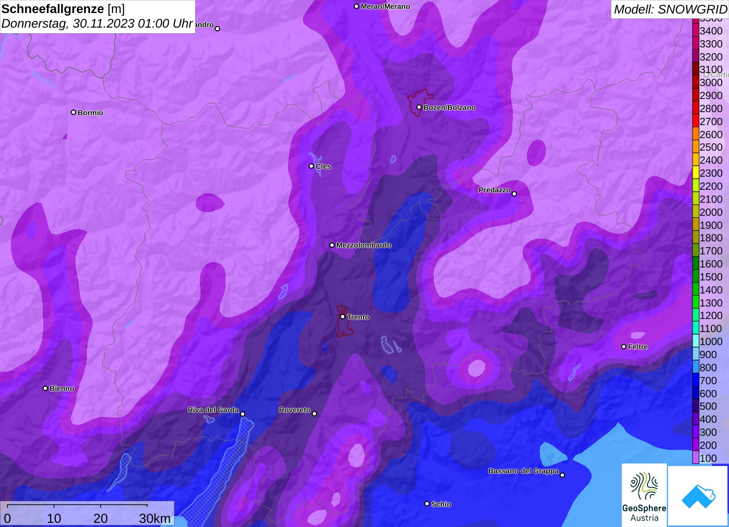Click the blue cloud house logo

[x=698, y=496]
